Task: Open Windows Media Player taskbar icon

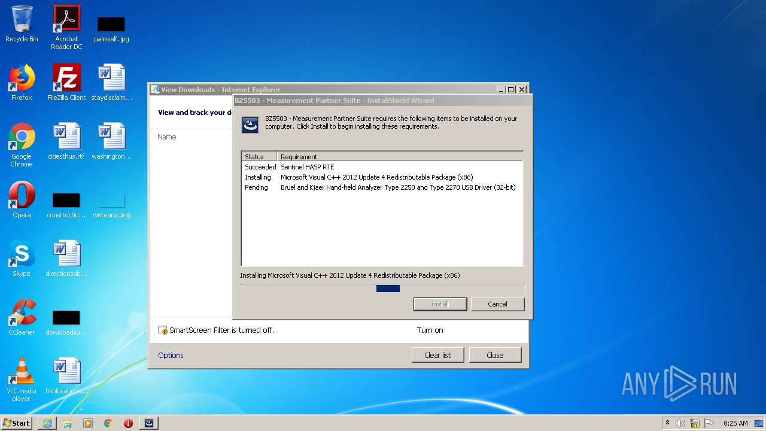Action: [88, 423]
